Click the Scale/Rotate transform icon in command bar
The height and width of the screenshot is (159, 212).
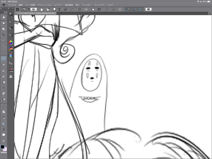click(99, 9)
